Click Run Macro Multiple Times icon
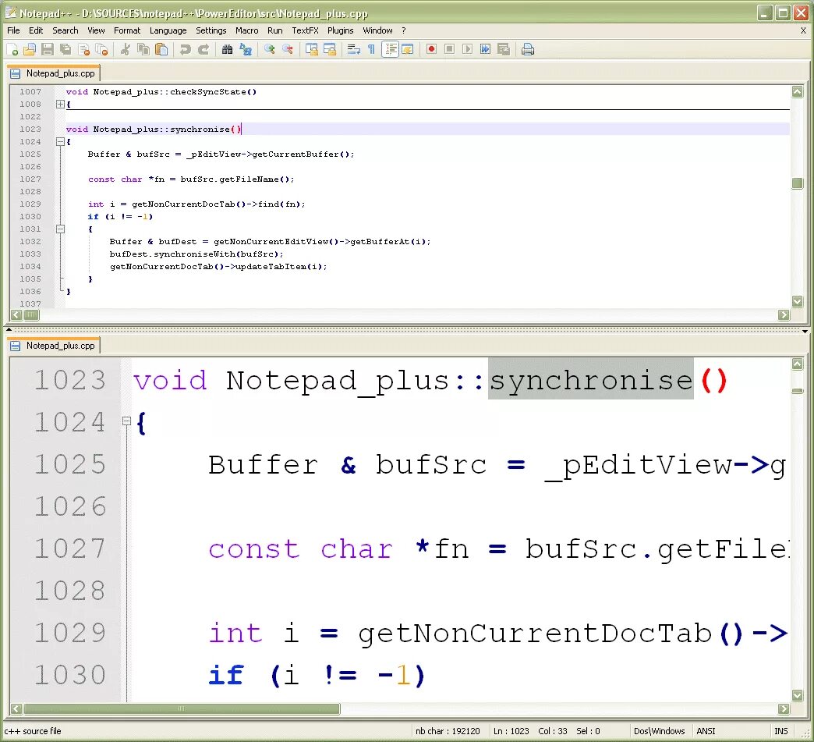 486,49
